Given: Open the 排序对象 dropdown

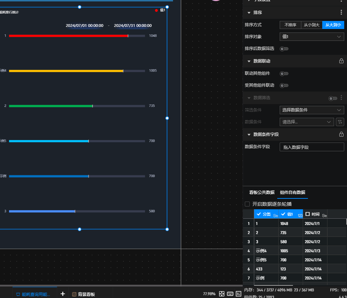Looking at the screenshot, I should pos(312,37).
